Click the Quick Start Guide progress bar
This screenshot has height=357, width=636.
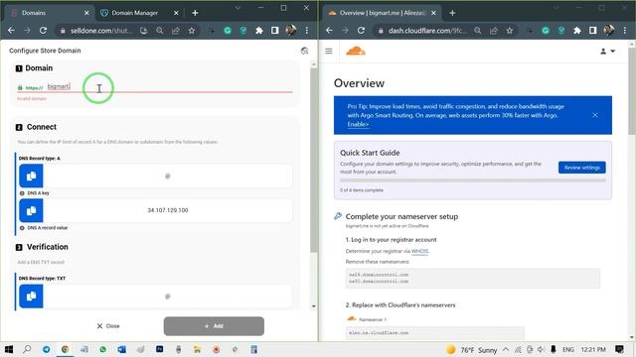pyautogui.click(x=473, y=180)
